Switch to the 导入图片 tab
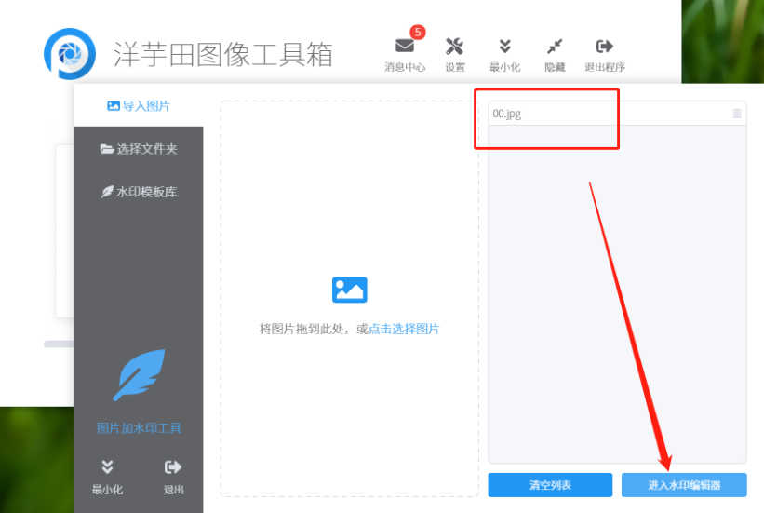Screen dimensions: 764x513 pos(139,106)
